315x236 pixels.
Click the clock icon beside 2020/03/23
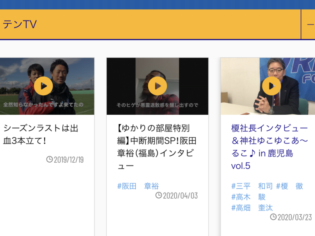click(274, 217)
